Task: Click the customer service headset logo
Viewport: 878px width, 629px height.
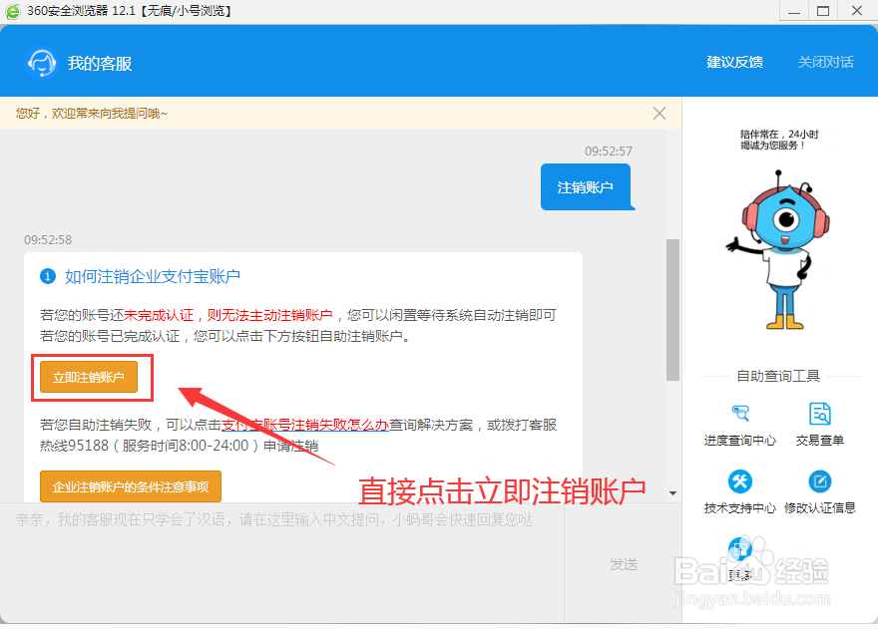Action: pos(42,62)
